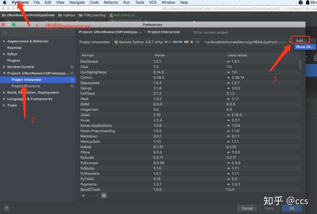The width and height of the screenshot is (317, 214).
Task: Click Pygments version 2.3.1 cell
Action: [x=157, y=184]
